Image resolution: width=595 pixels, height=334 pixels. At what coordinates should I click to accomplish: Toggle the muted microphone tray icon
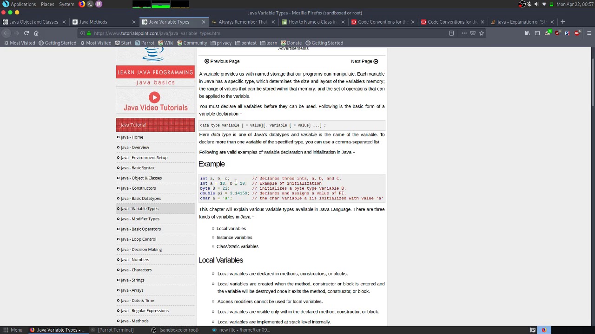click(529, 4)
